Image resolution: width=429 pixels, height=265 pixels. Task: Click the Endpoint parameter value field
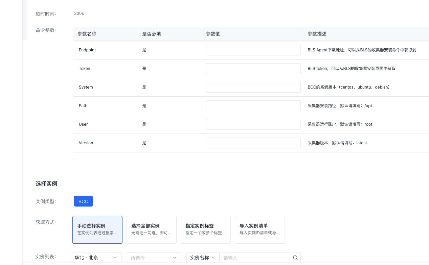pyautogui.click(x=253, y=50)
